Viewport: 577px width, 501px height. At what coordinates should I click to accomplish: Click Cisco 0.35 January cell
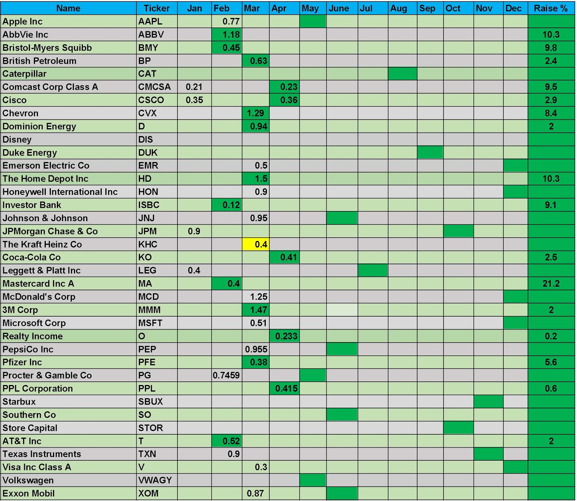coord(194,100)
